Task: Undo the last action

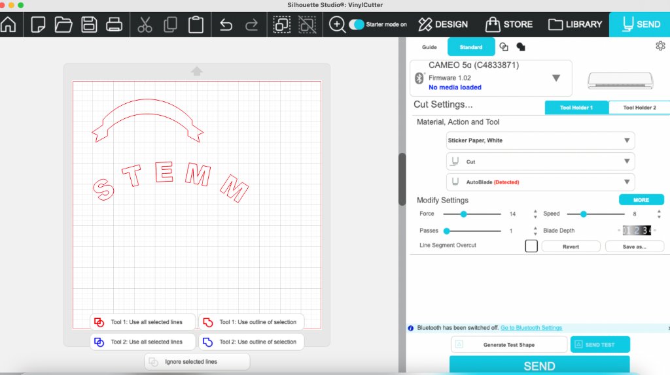Action: pos(226,25)
